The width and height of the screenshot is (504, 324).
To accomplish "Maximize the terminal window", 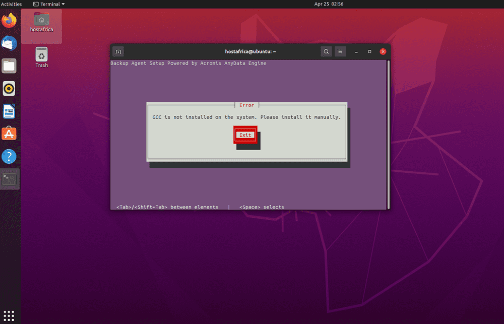I will pyautogui.click(x=369, y=51).
